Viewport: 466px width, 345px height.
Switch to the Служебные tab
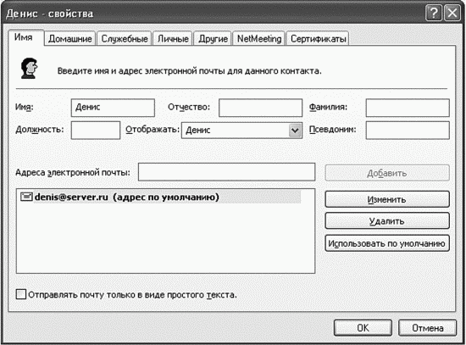(x=125, y=39)
